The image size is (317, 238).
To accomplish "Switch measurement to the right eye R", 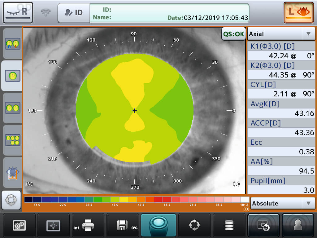I will [18, 12].
